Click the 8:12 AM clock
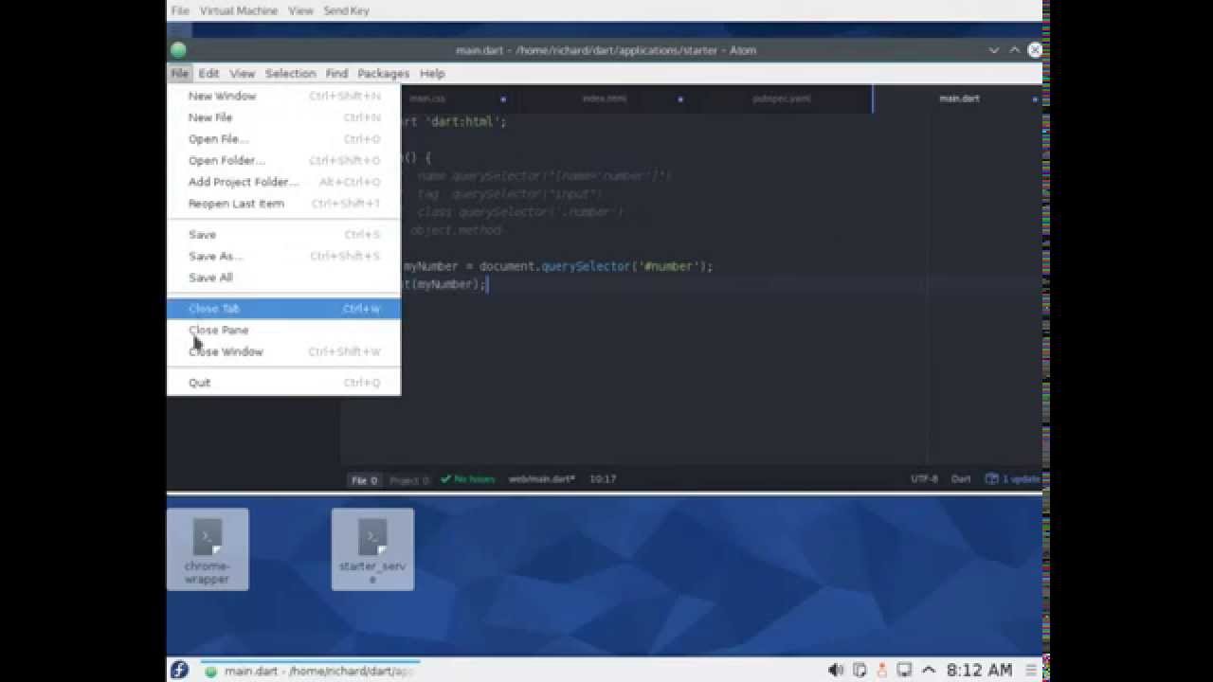The image size is (1213, 682). pyautogui.click(x=979, y=670)
